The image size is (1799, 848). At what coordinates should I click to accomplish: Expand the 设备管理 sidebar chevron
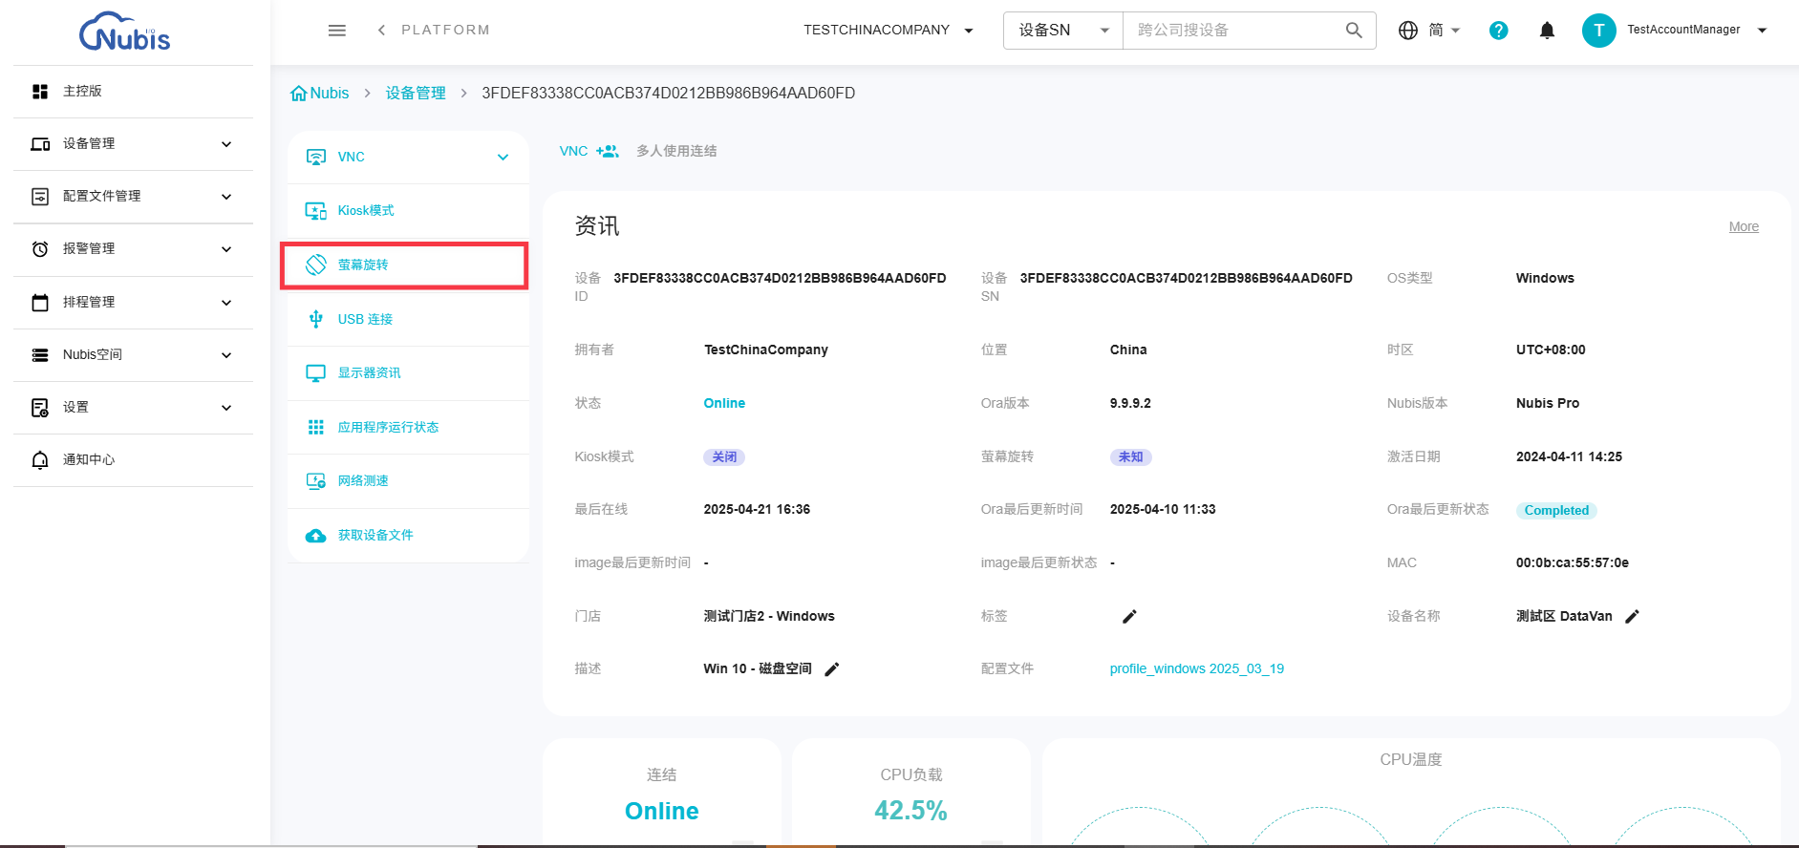tap(226, 144)
